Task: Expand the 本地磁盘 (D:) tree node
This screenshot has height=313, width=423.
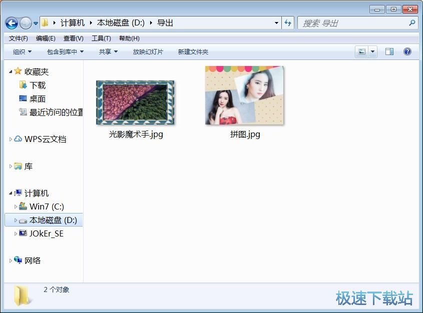Action: (x=16, y=220)
